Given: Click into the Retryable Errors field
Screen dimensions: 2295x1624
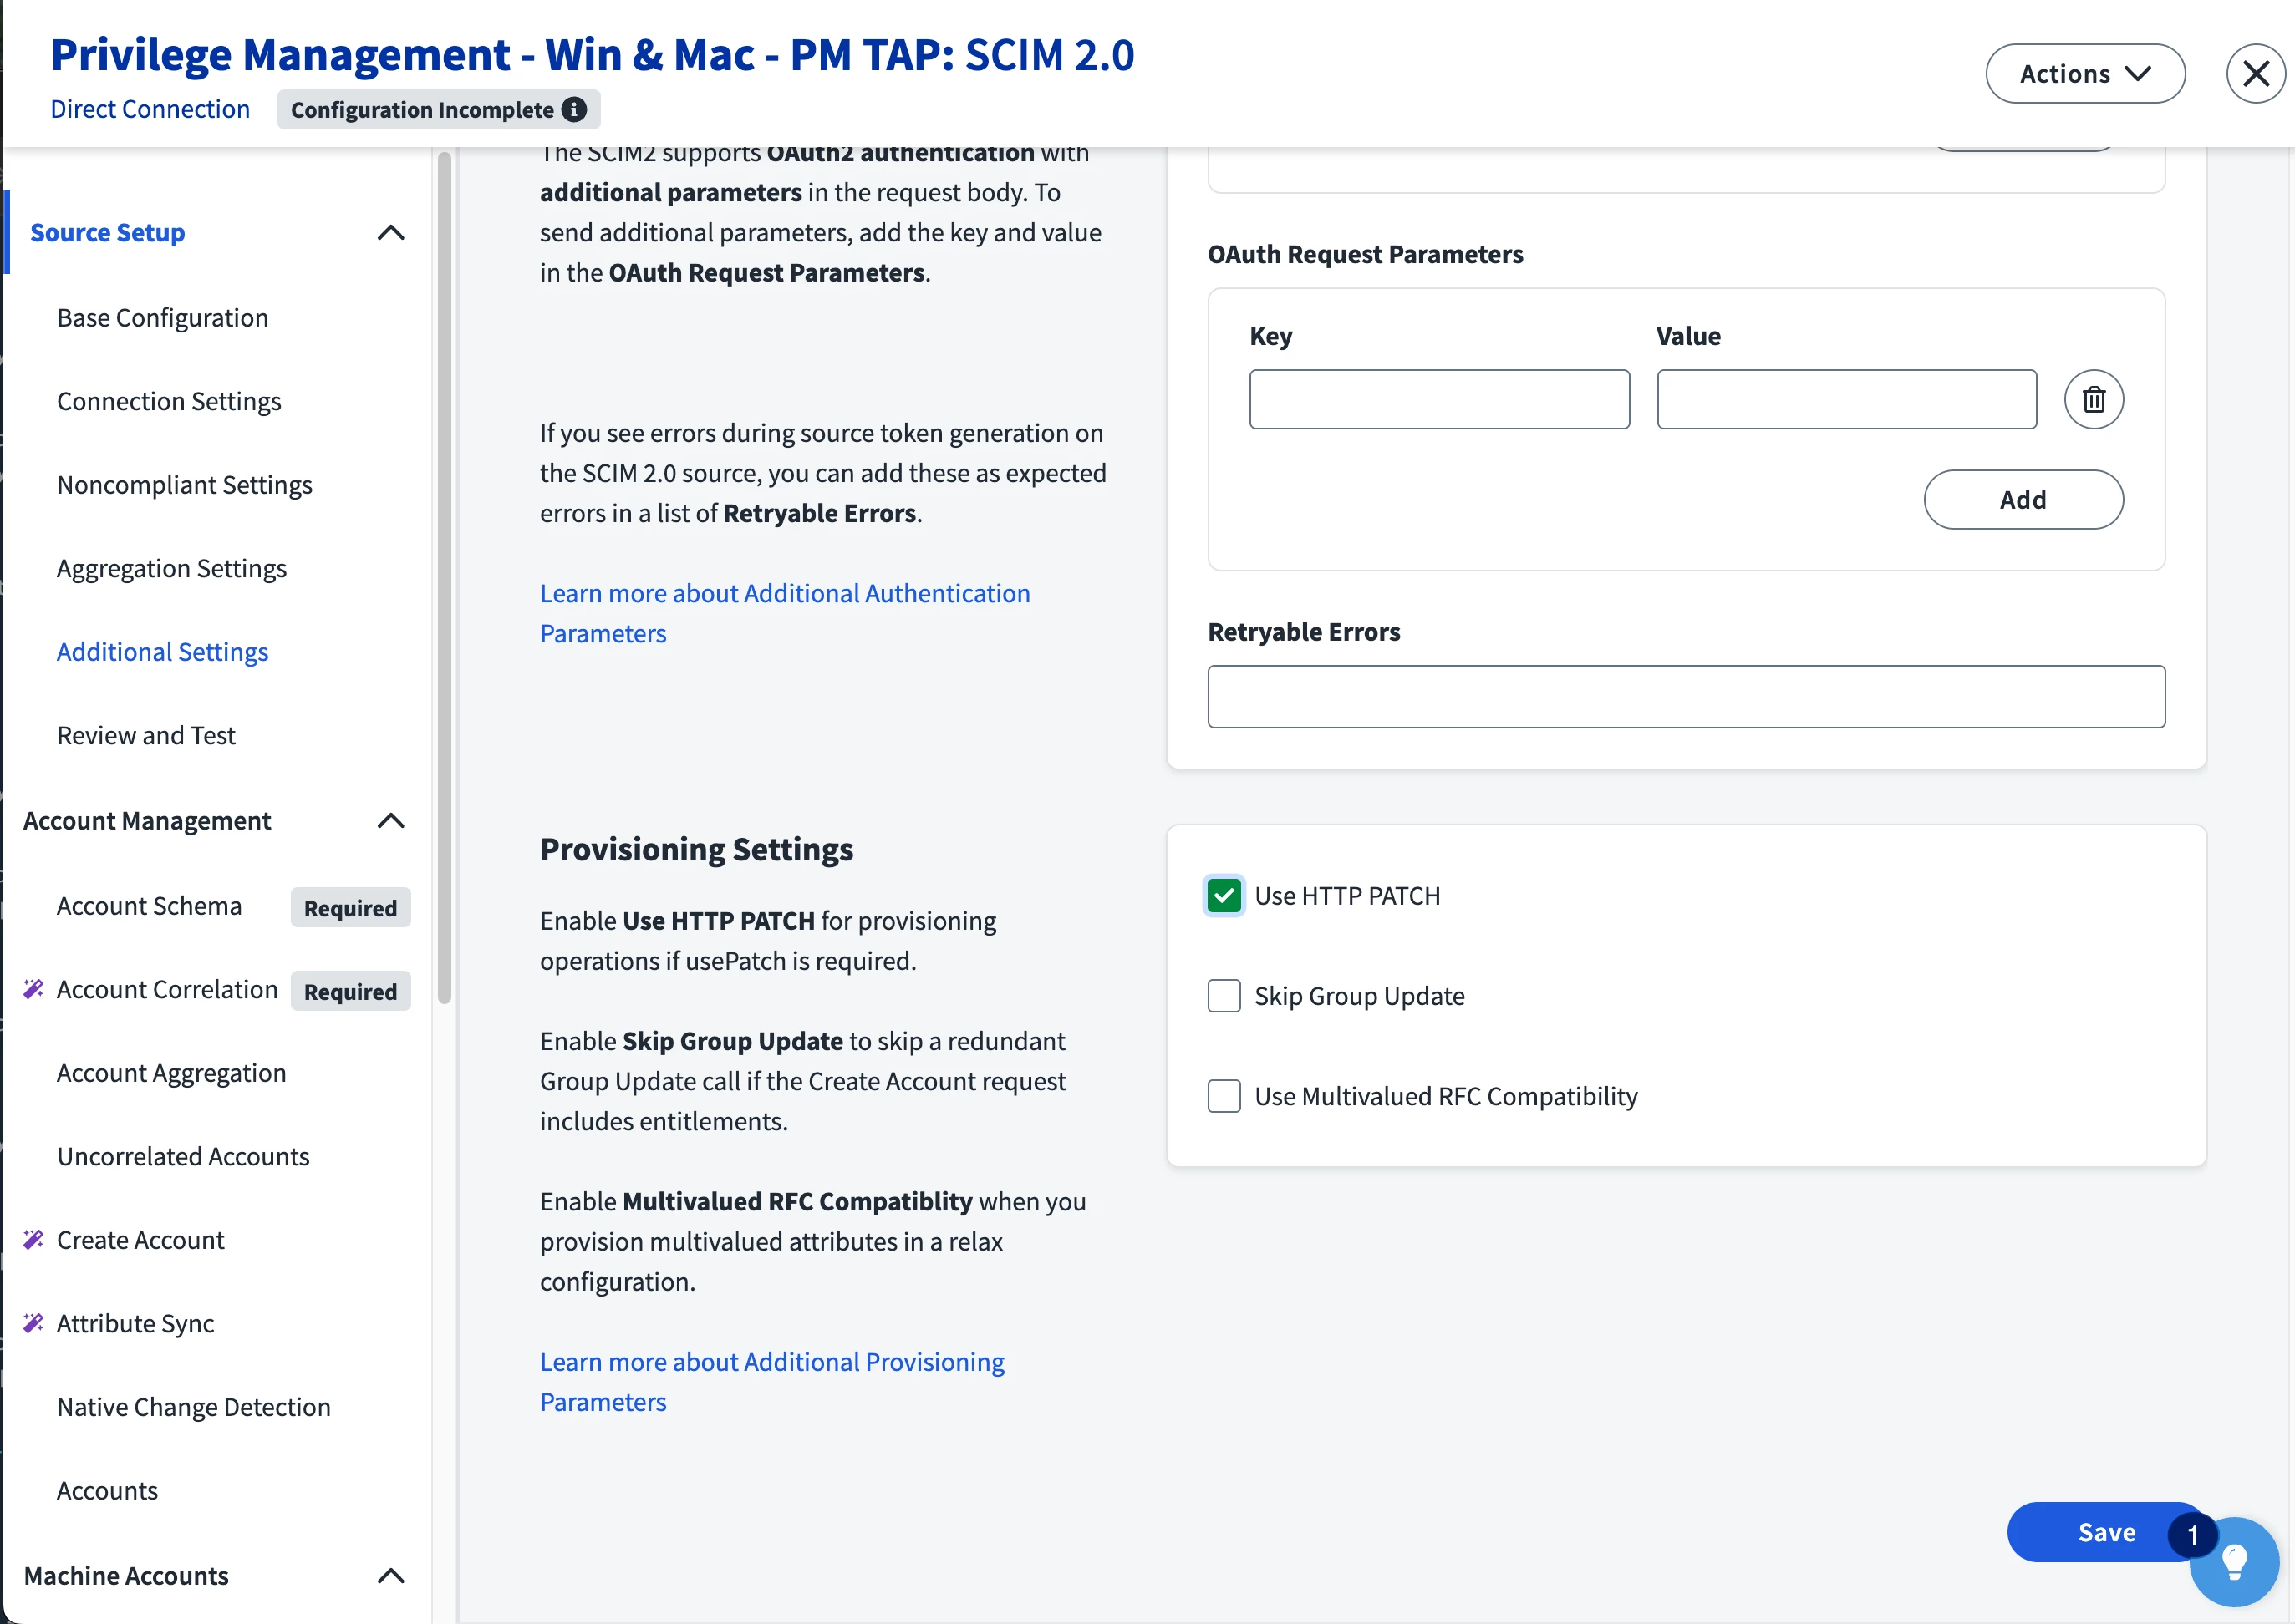Looking at the screenshot, I should click(1686, 696).
